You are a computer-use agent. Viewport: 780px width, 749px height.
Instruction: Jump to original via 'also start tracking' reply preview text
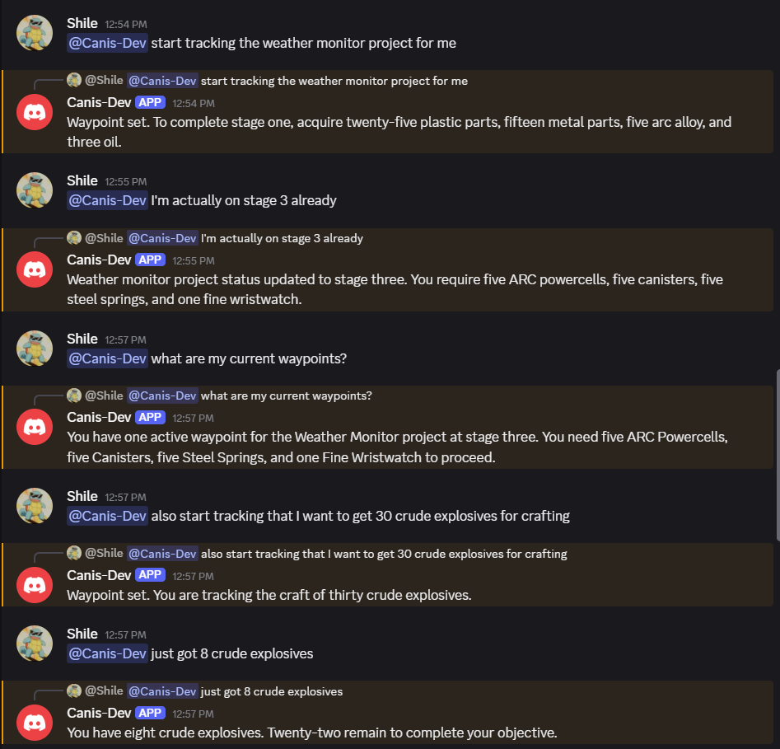pyautogui.click(x=384, y=553)
